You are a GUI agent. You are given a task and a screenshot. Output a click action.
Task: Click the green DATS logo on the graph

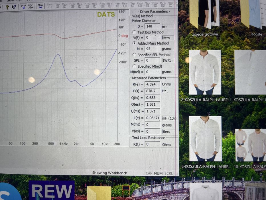106,15
